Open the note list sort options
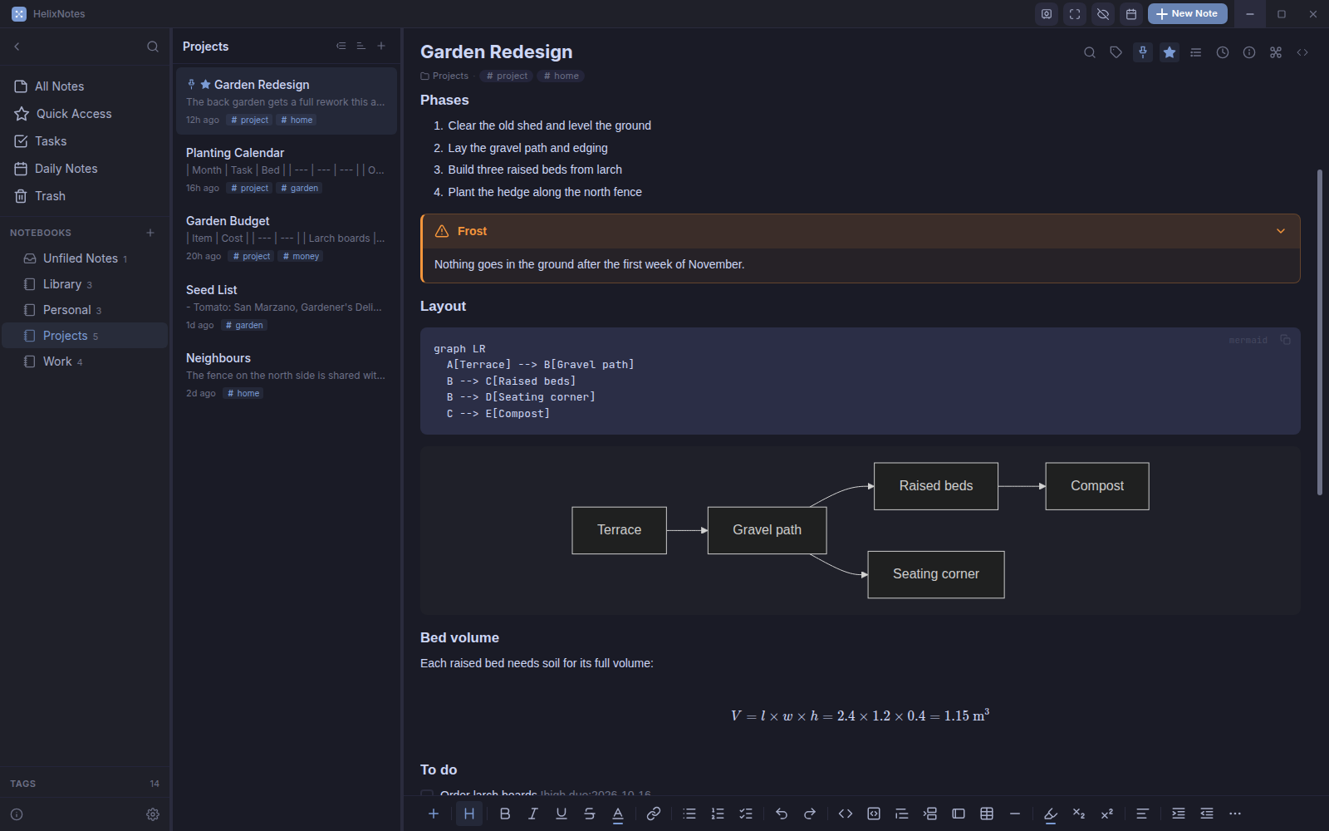Screen dimensions: 1329x831 click(360, 47)
